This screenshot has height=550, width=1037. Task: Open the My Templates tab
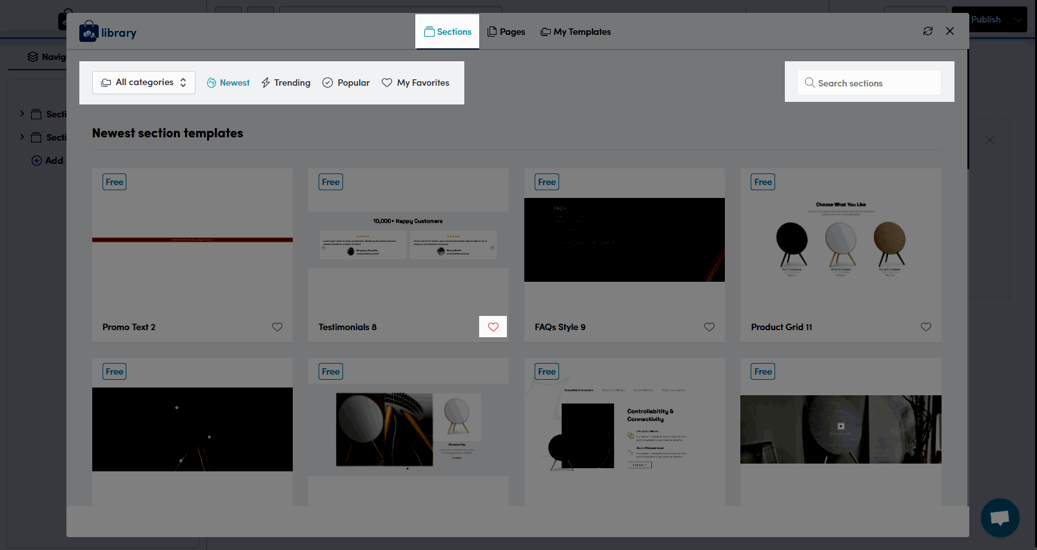[x=575, y=32]
